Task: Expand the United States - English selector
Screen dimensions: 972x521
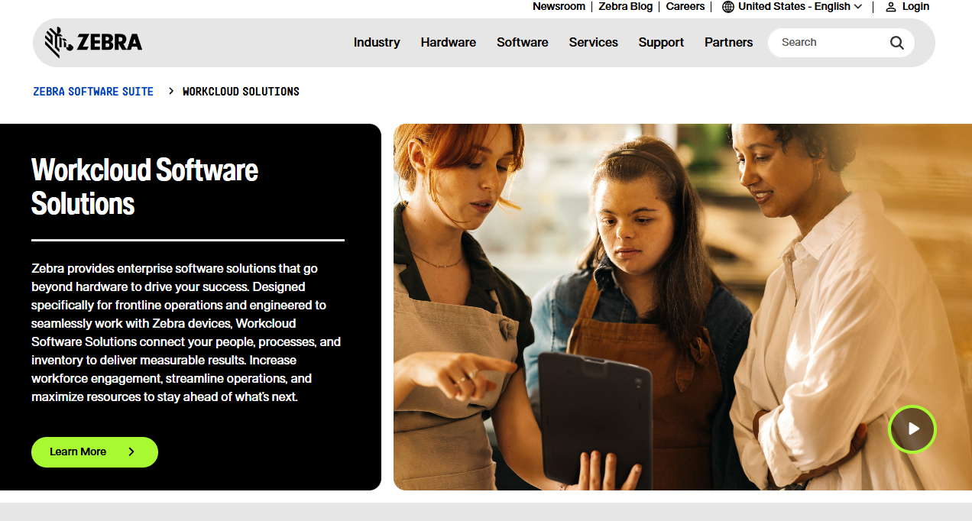Action: pyautogui.click(x=792, y=7)
